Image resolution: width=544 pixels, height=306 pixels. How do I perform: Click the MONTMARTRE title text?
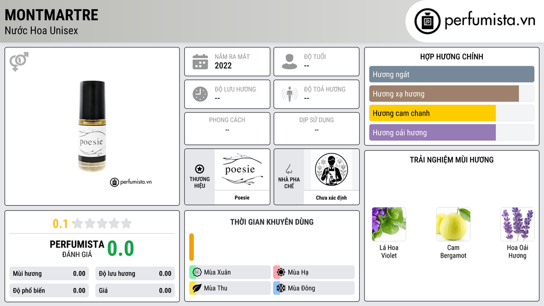[x=52, y=15]
